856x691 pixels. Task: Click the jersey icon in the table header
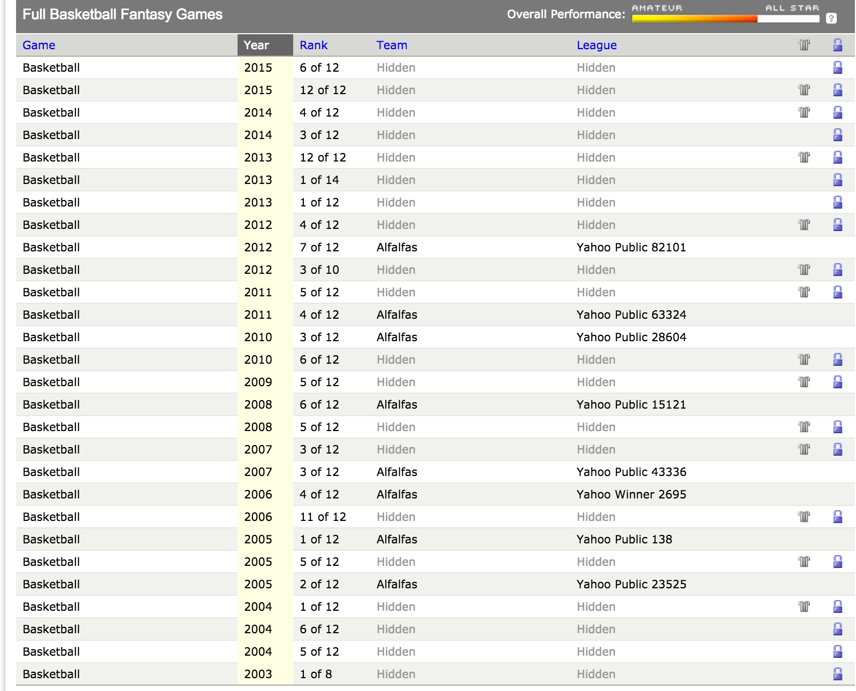[804, 45]
